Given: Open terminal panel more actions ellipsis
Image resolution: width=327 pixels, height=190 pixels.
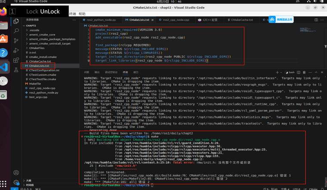Looking at the screenshot, I should [310, 72].
